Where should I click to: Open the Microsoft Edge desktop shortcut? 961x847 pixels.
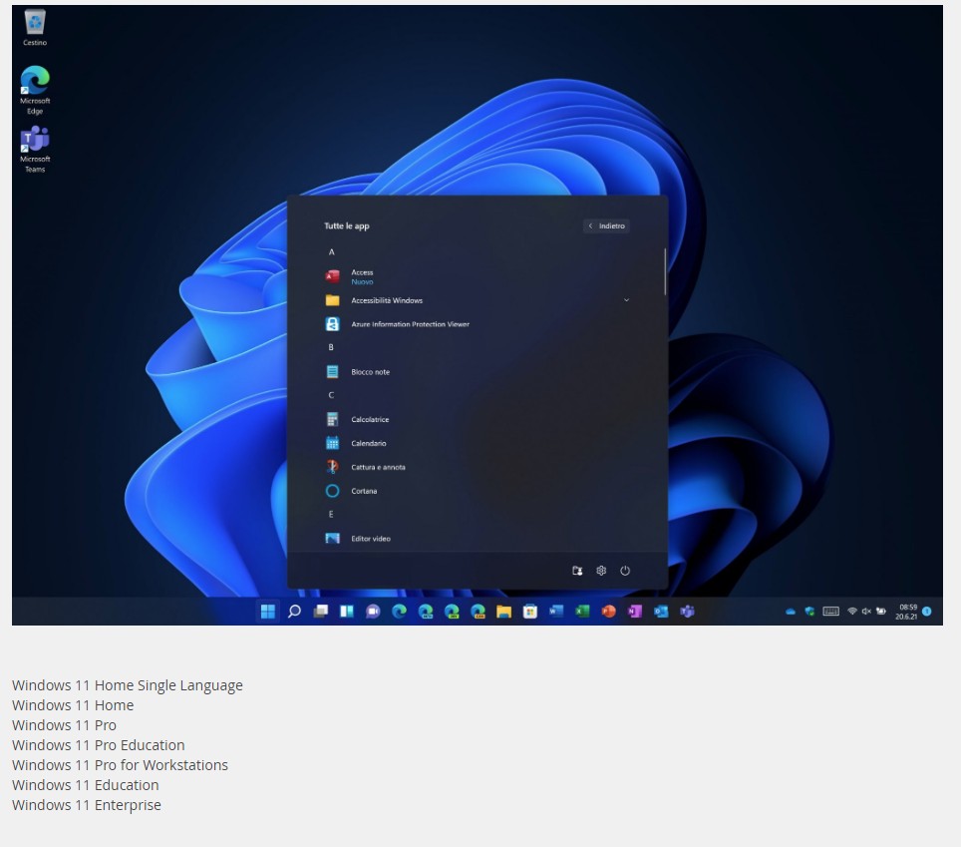[35, 90]
